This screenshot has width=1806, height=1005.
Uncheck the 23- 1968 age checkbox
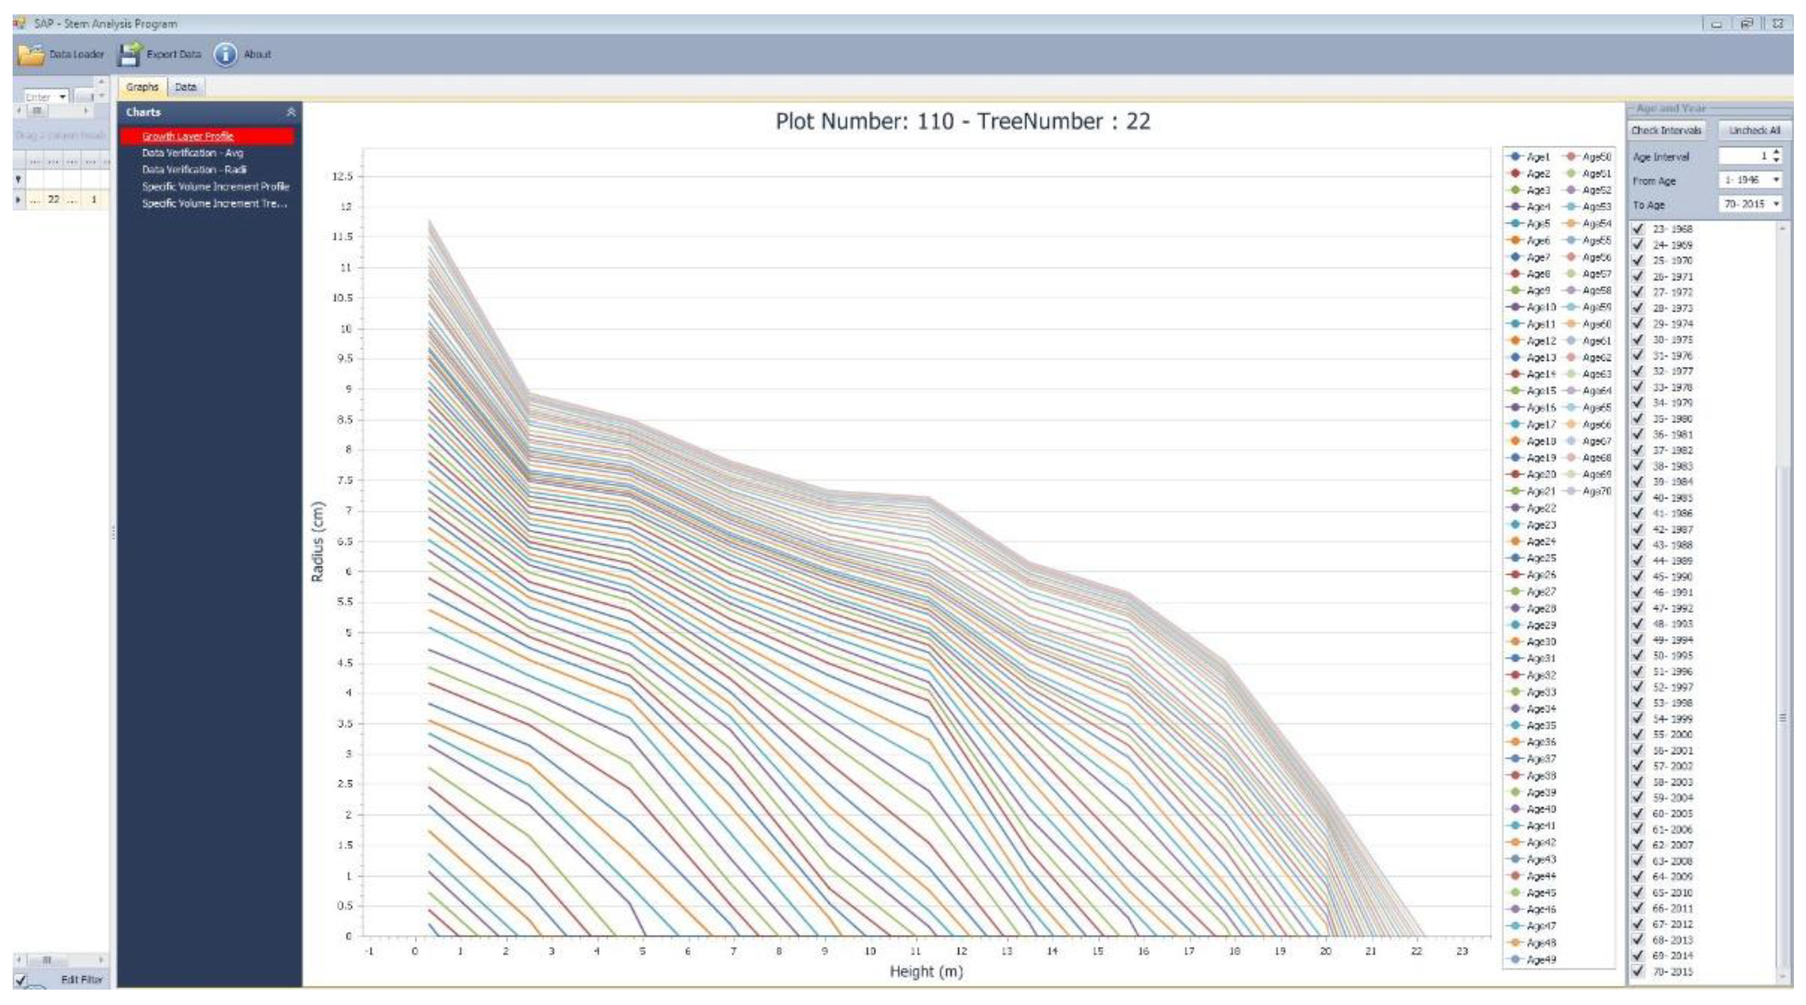pos(1638,228)
